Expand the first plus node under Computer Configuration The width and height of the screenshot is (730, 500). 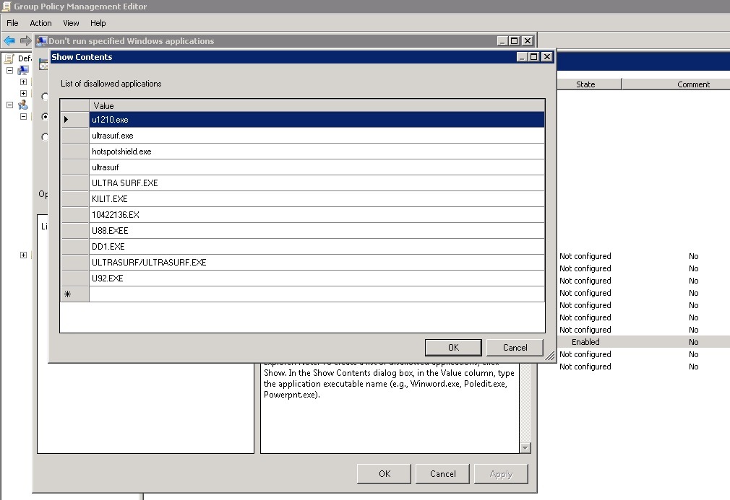[23, 82]
